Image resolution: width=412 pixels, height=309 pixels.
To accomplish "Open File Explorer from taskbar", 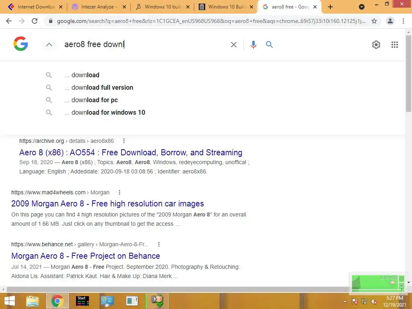I will (33, 301).
